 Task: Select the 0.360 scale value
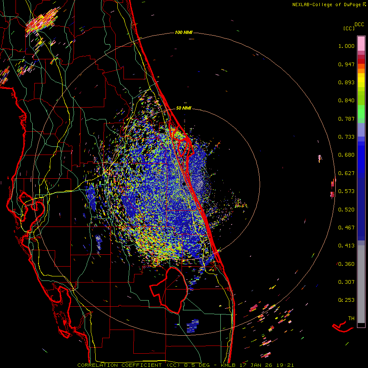pyautogui.click(x=346, y=264)
